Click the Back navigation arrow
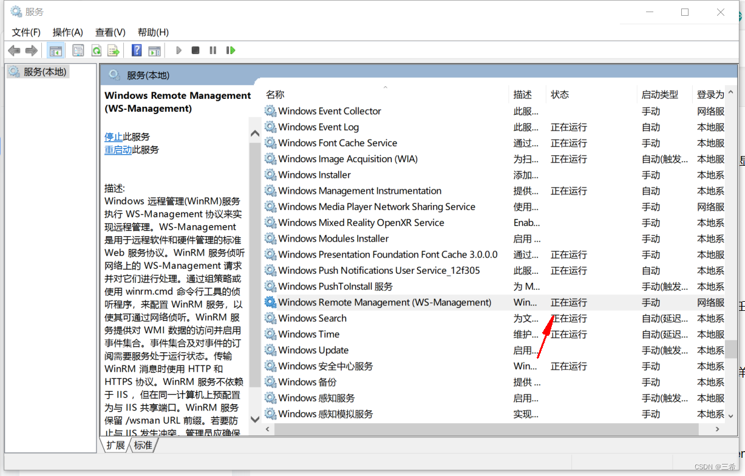This screenshot has height=476, width=745. click(14, 50)
